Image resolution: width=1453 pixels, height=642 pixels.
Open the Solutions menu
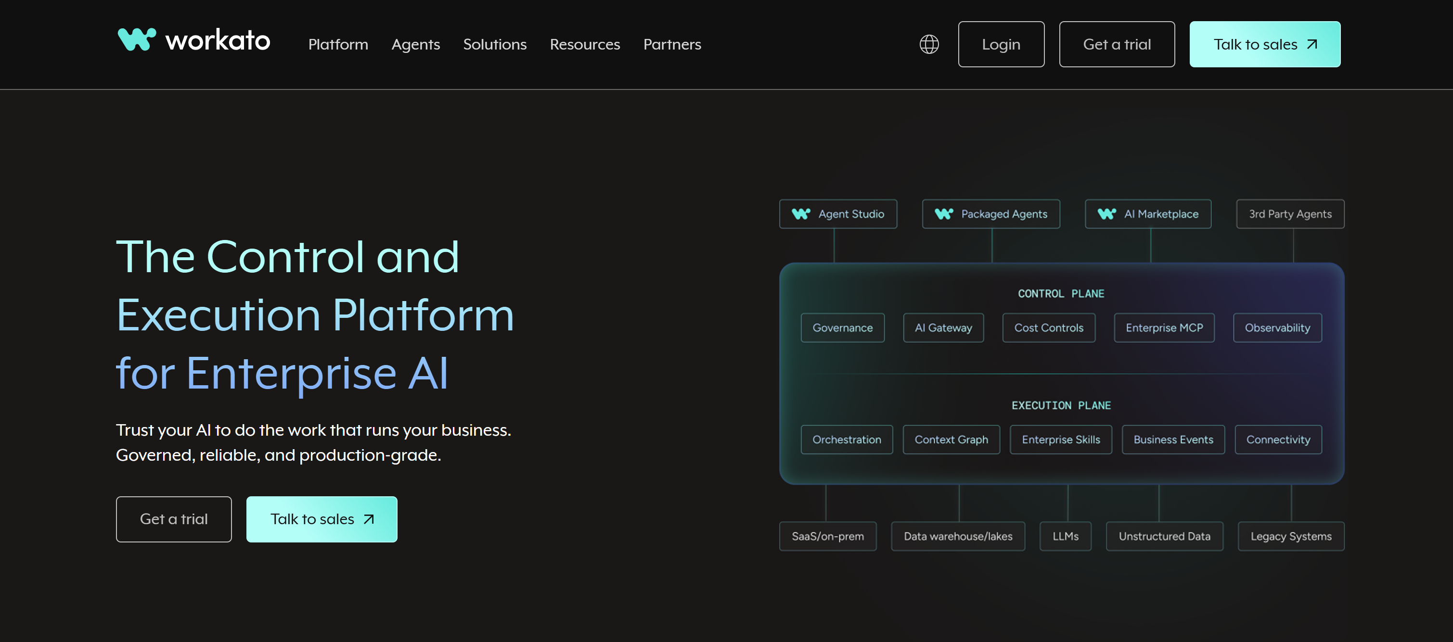[495, 44]
